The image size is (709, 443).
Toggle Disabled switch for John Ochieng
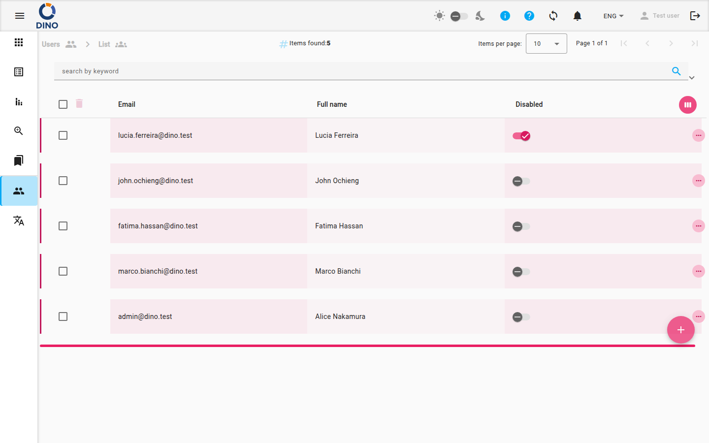(521, 181)
